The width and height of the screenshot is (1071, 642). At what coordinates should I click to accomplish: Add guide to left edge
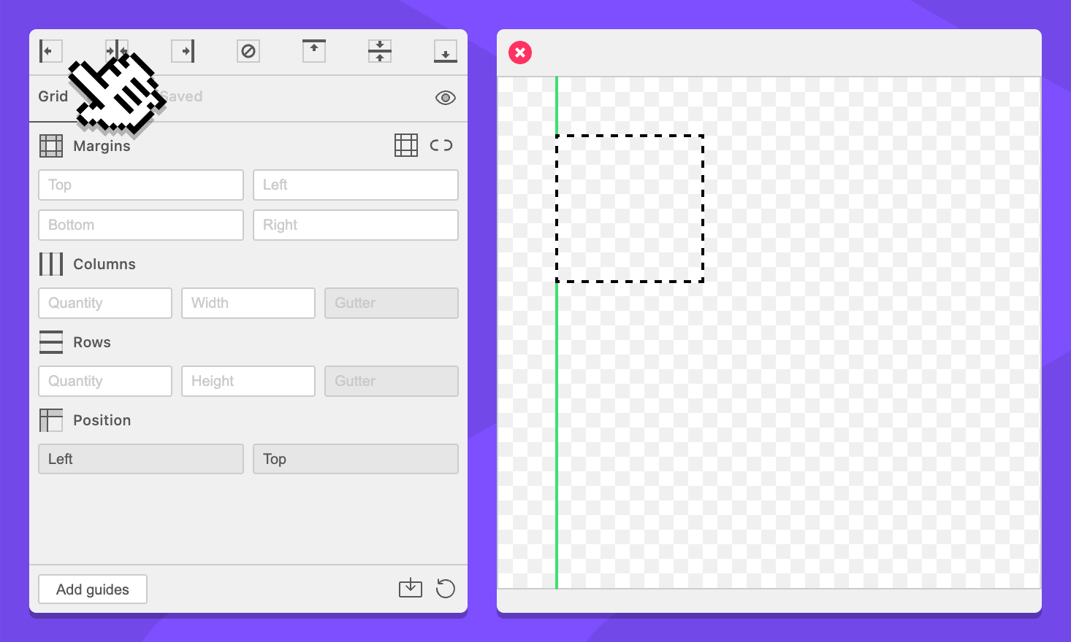[x=50, y=51]
